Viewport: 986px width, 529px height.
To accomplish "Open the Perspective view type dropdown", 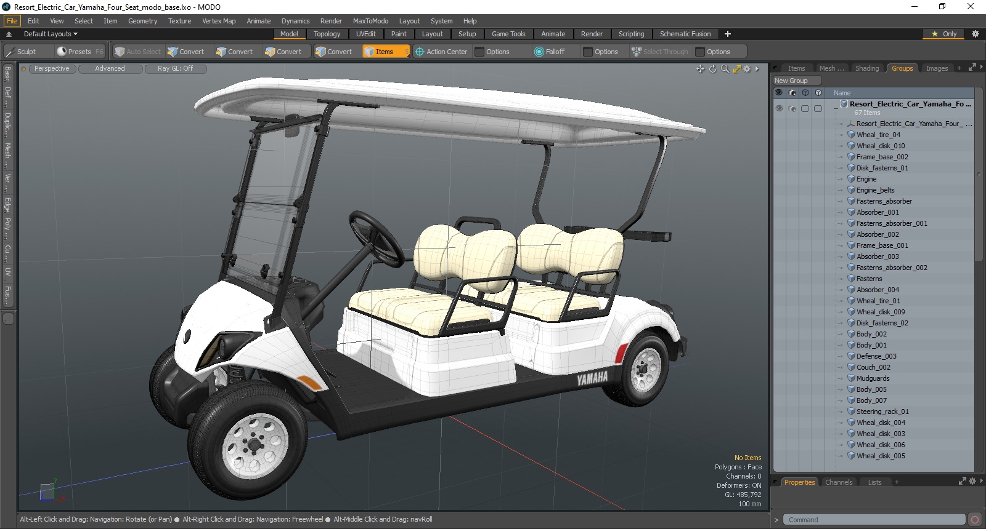I will pyautogui.click(x=52, y=69).
